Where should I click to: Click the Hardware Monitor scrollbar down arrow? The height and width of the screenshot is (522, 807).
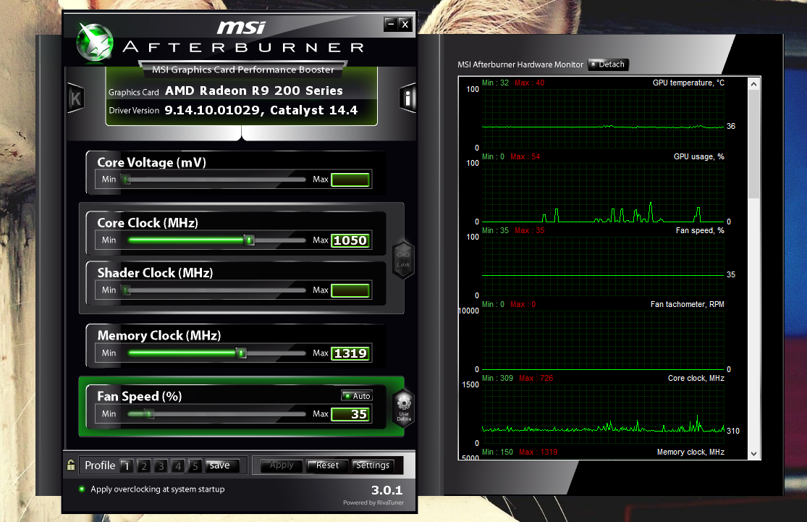tap(753, 455)
